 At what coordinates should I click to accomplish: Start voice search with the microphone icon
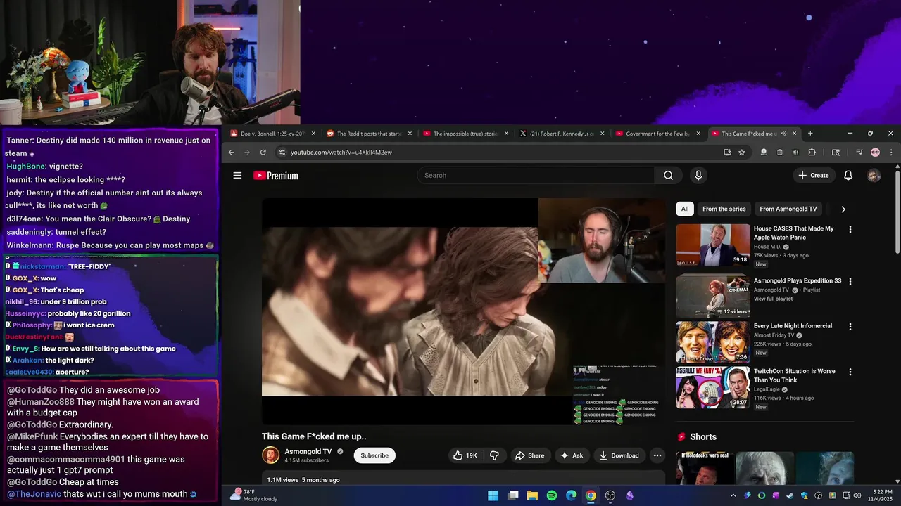click(698, 176)
